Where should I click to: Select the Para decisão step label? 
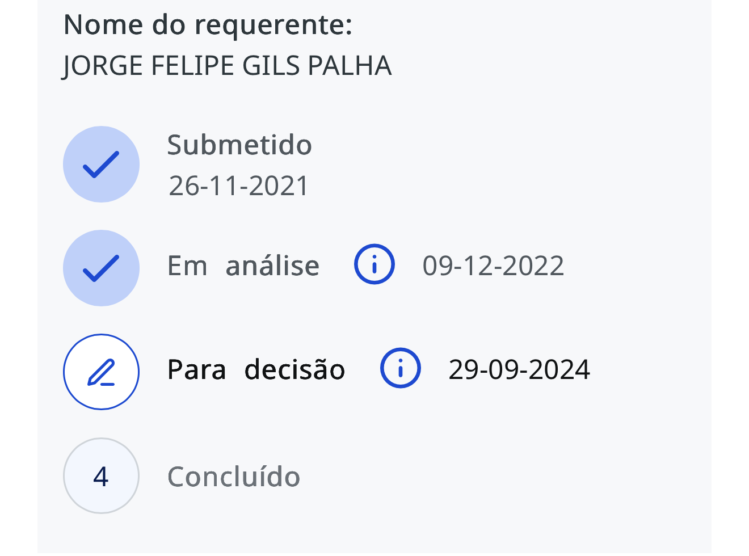[x=256, y=369]
